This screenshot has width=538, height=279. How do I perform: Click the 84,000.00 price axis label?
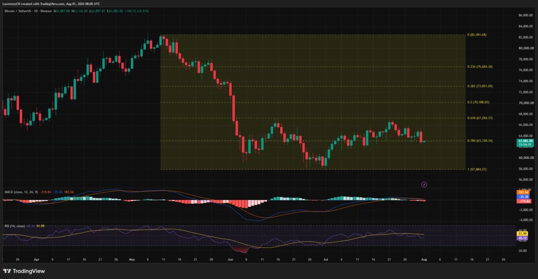pyautogui.click(x=526, y=26)
